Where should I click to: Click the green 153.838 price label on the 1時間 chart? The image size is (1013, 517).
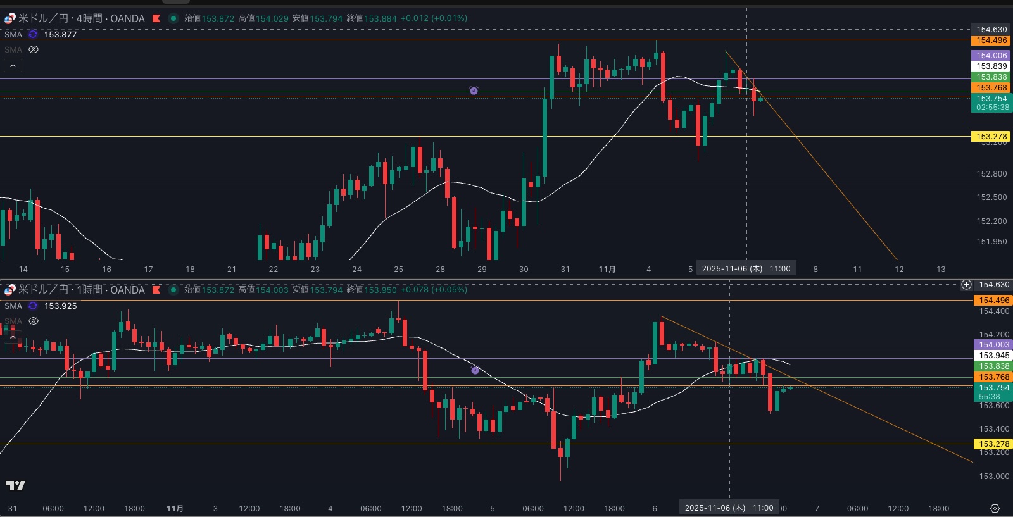993,366
